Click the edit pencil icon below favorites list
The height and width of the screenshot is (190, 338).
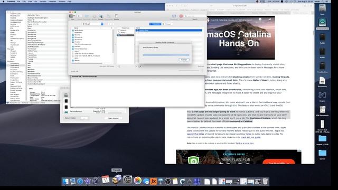[140, 66]
